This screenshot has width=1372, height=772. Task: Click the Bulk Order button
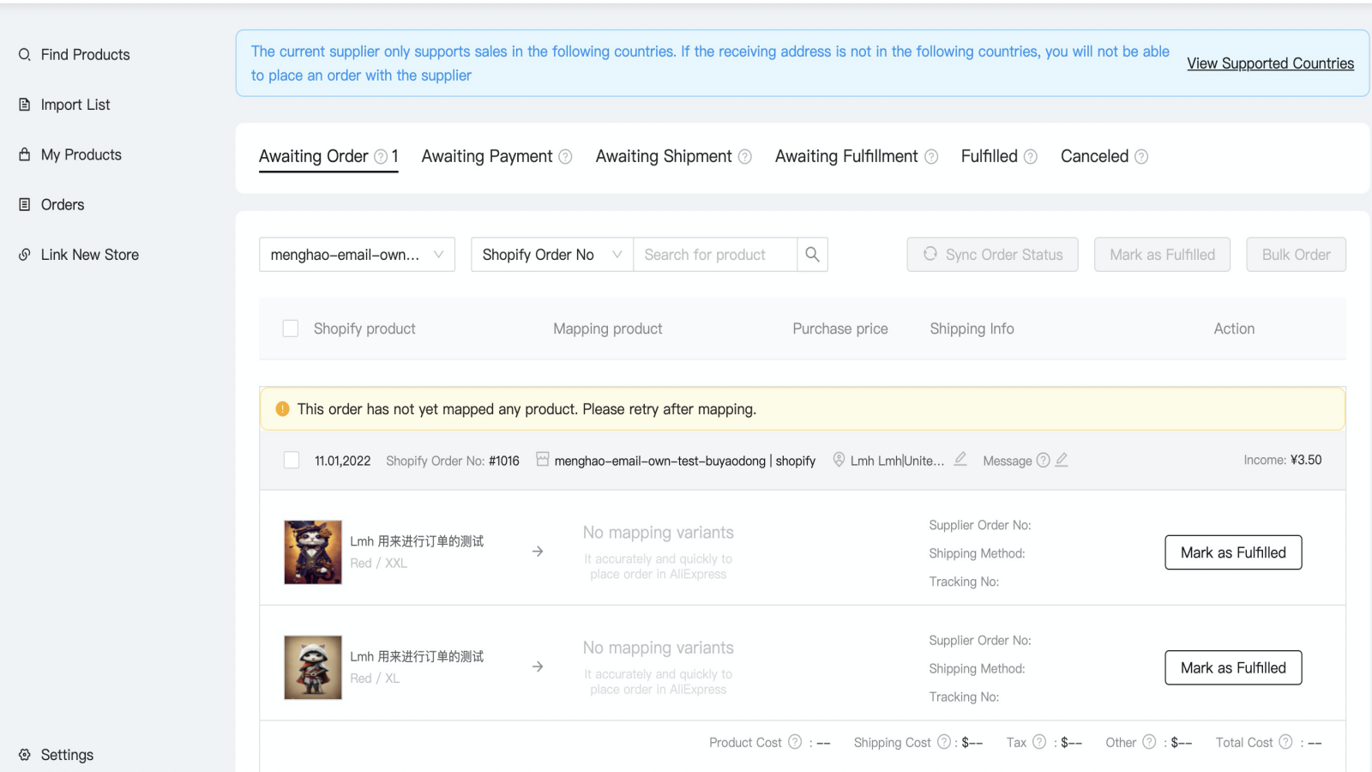tap(1295, 254)
